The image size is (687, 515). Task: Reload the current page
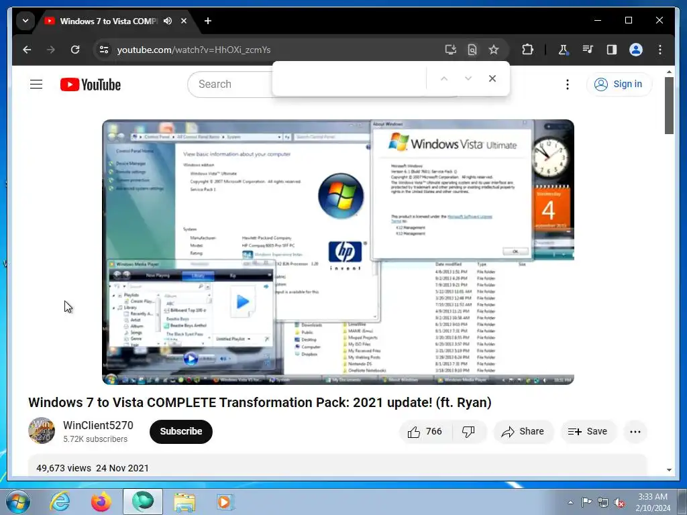[75, 50]
